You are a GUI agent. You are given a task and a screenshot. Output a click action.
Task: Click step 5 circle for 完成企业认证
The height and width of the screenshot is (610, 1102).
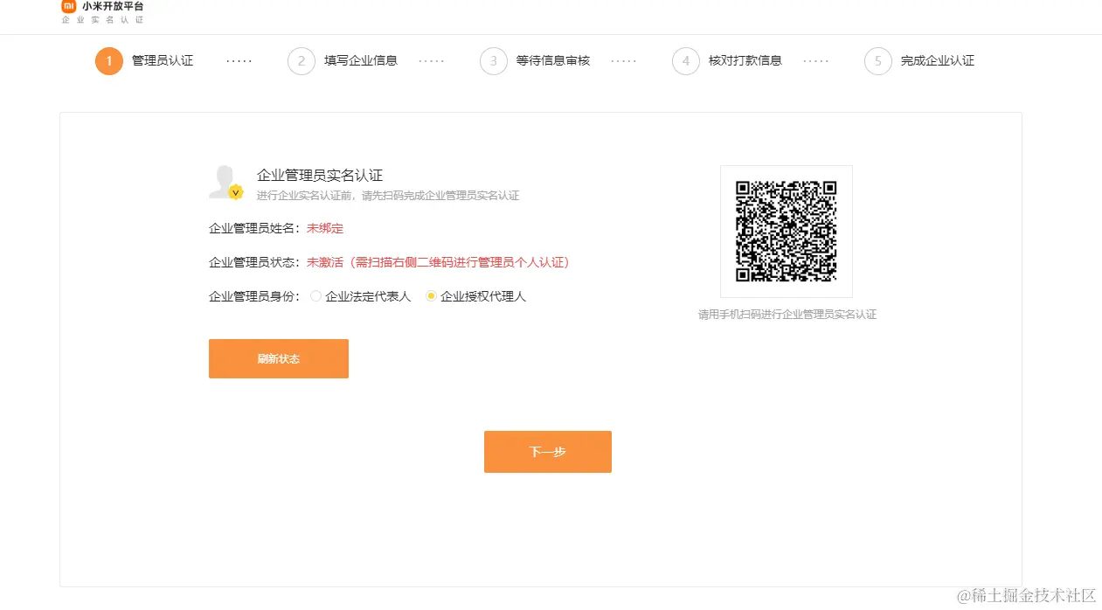[x=878, y=61]
